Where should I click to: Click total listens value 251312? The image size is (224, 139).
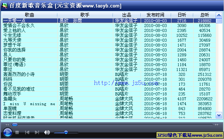click(204, 74)
